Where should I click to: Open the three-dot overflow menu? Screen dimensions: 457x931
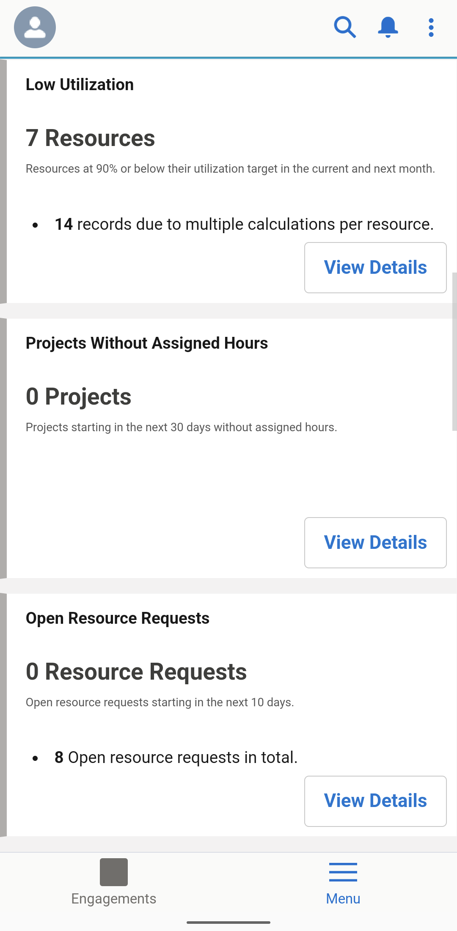(431, 28)
